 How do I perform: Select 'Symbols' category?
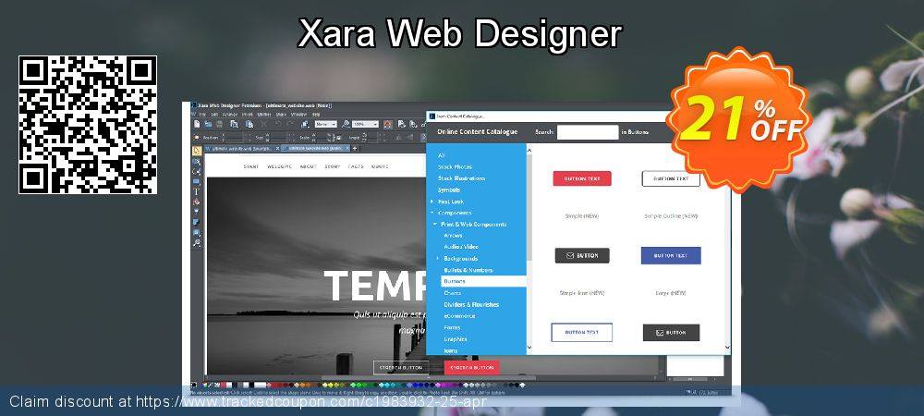point(449,190)
